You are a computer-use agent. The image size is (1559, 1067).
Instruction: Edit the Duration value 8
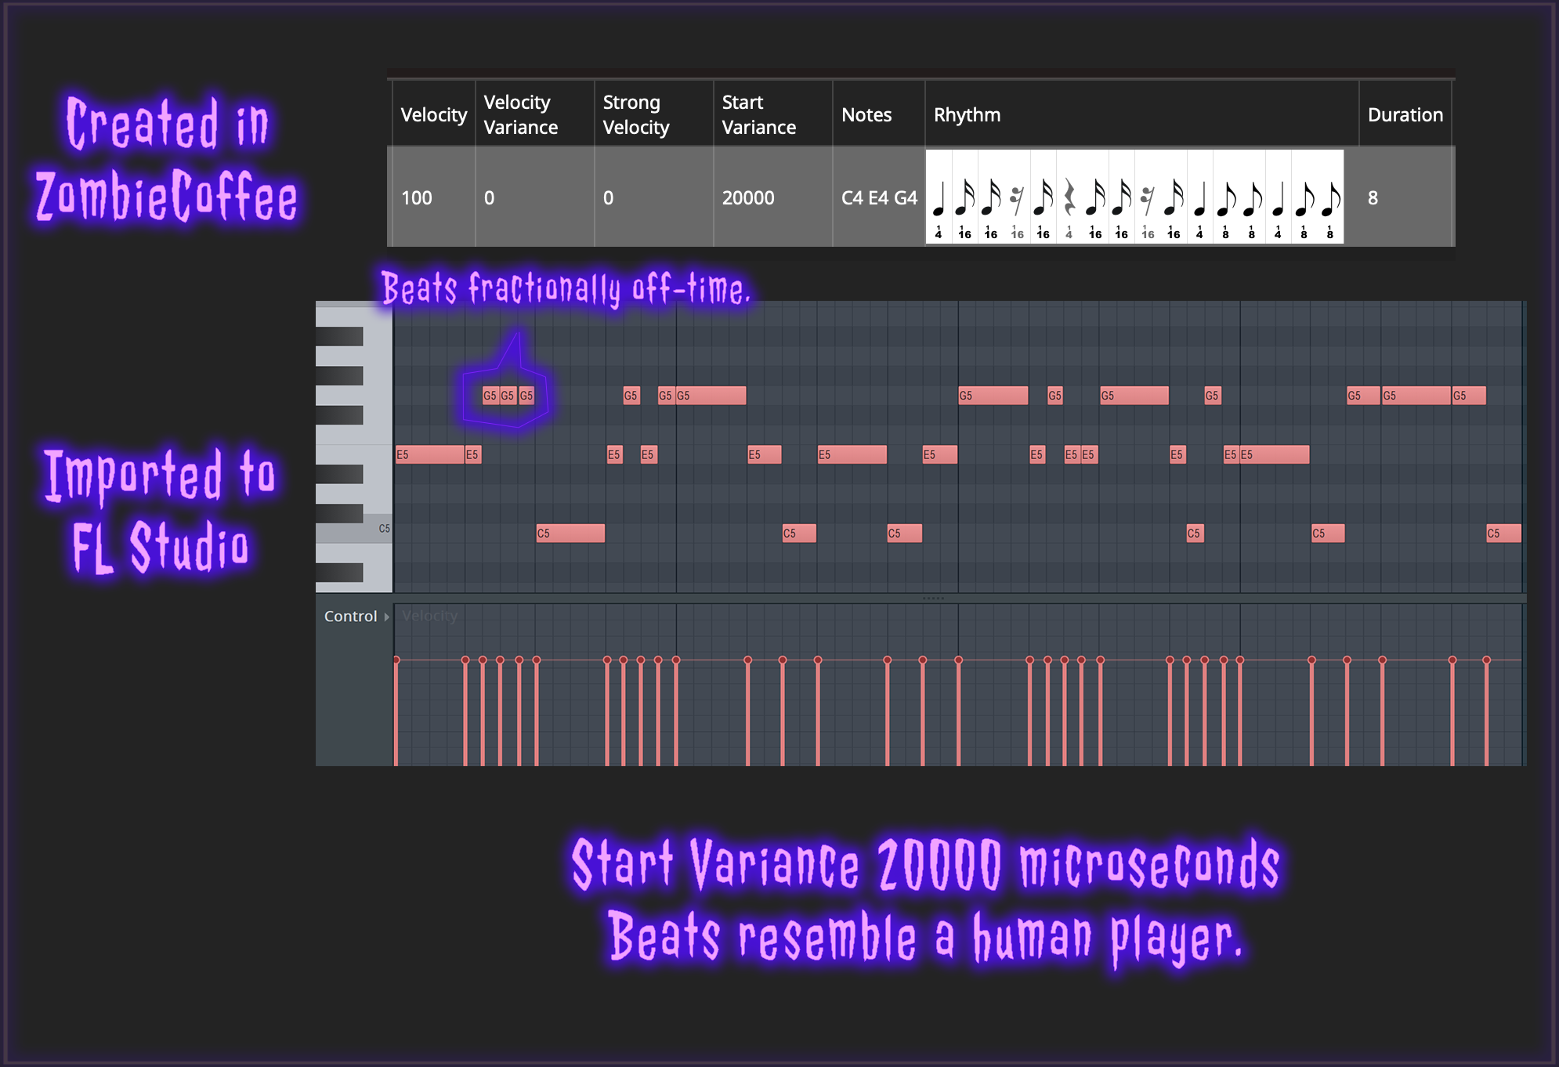(1405, 197)
